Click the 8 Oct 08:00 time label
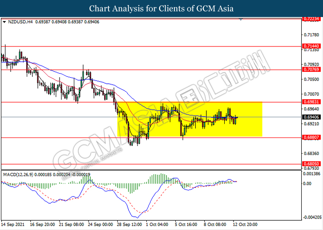Screen dimensions: 323x230 pos(215,224)
